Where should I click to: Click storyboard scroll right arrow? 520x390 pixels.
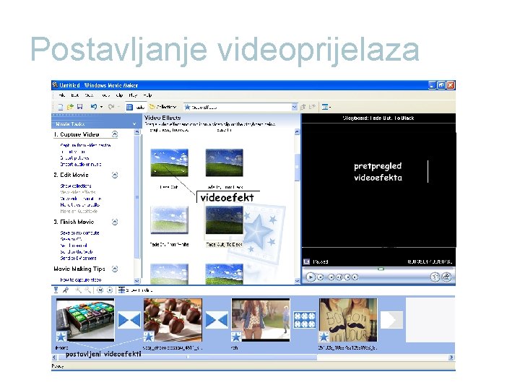[451, 357]
